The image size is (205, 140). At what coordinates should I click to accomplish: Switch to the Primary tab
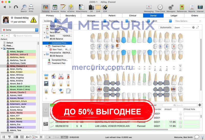click(50, 15)
